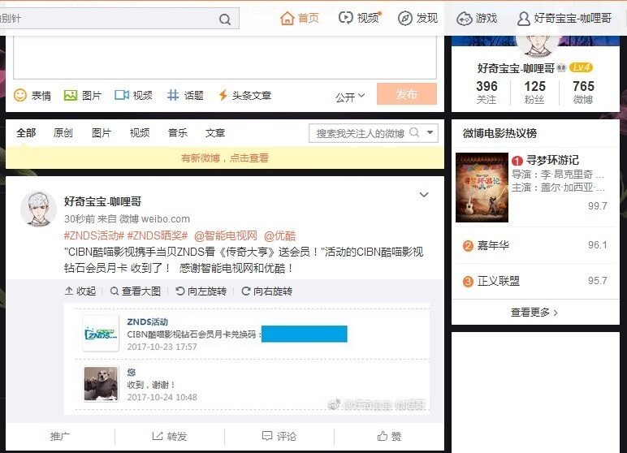This screenshot has height=453, width=627.
Task: Click 查看更多 in movie ranking panel
Action: tap(534, 313)
